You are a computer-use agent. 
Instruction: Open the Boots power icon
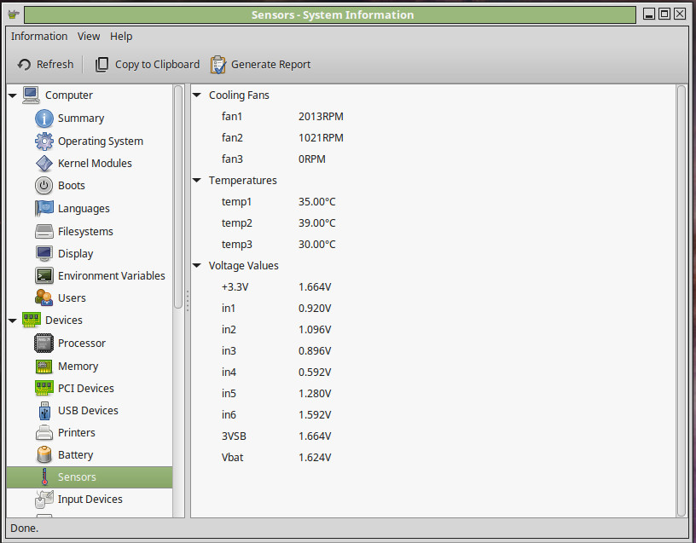click(44, 186)
